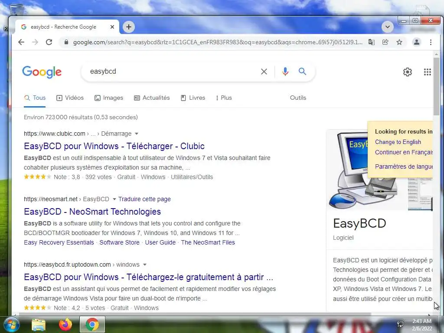Open Paramètres de langue link
The height and width of the screenshot is (333, 444).
click(404, 166)
